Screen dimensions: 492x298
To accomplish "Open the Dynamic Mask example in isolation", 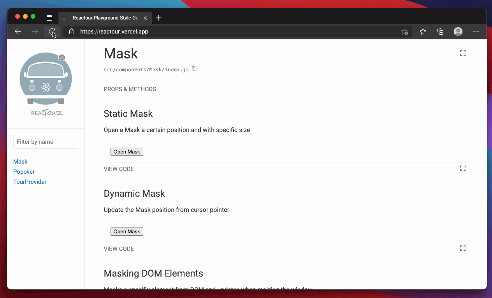I will [463, 248].
